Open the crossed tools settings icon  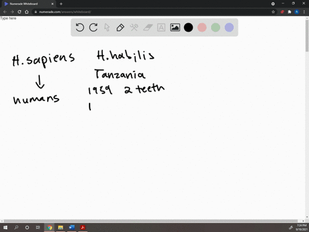tap(134, 28)
